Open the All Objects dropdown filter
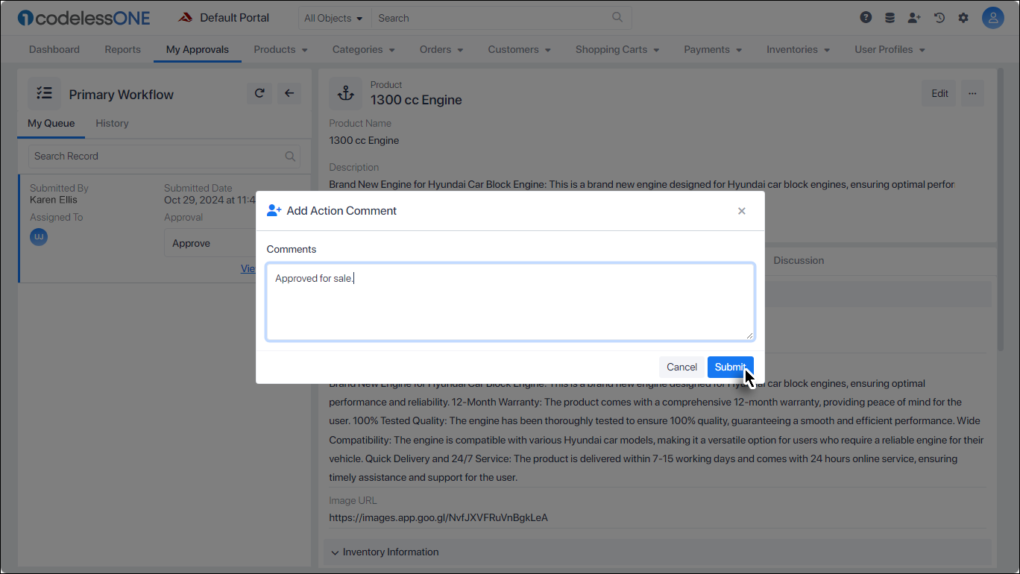Screen dimensions: 1020x574 [x=334, y=17]
